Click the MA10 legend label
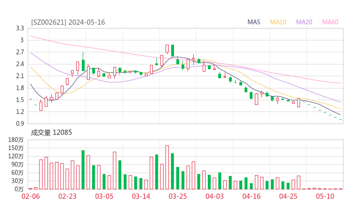This screenshot has height=207, width=348. [x=278, y=22]
